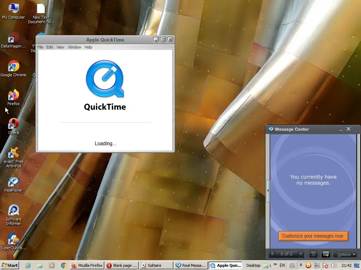Viewport: 361px width, 270px height.
Task: Click the security alert shield tray icon
Action: (x=325, y=266)
